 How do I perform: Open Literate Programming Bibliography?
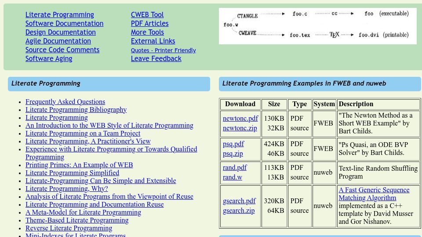pyautogui.click(x=76, y=110)
